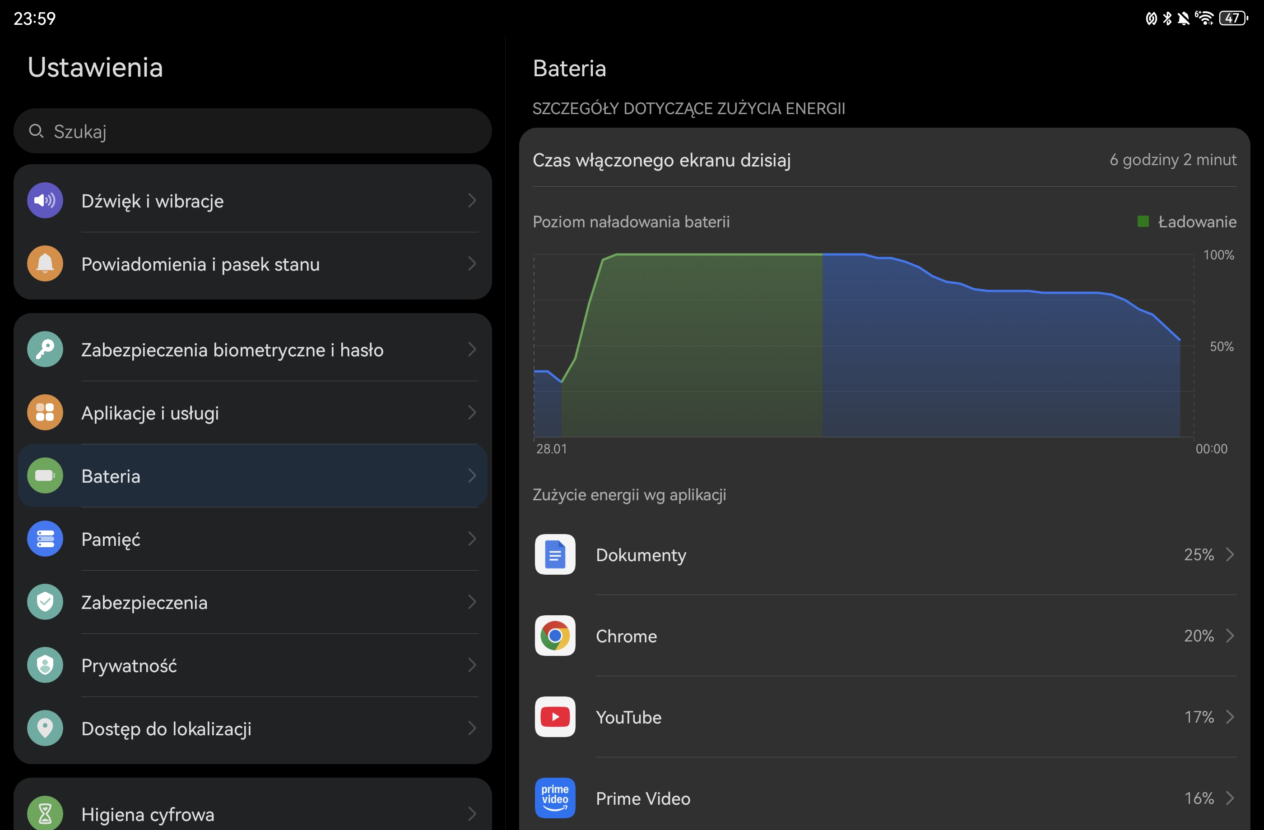1264x830 pixels.
Task: Click the Pamięć storage icon
Action: coord(45,539)
